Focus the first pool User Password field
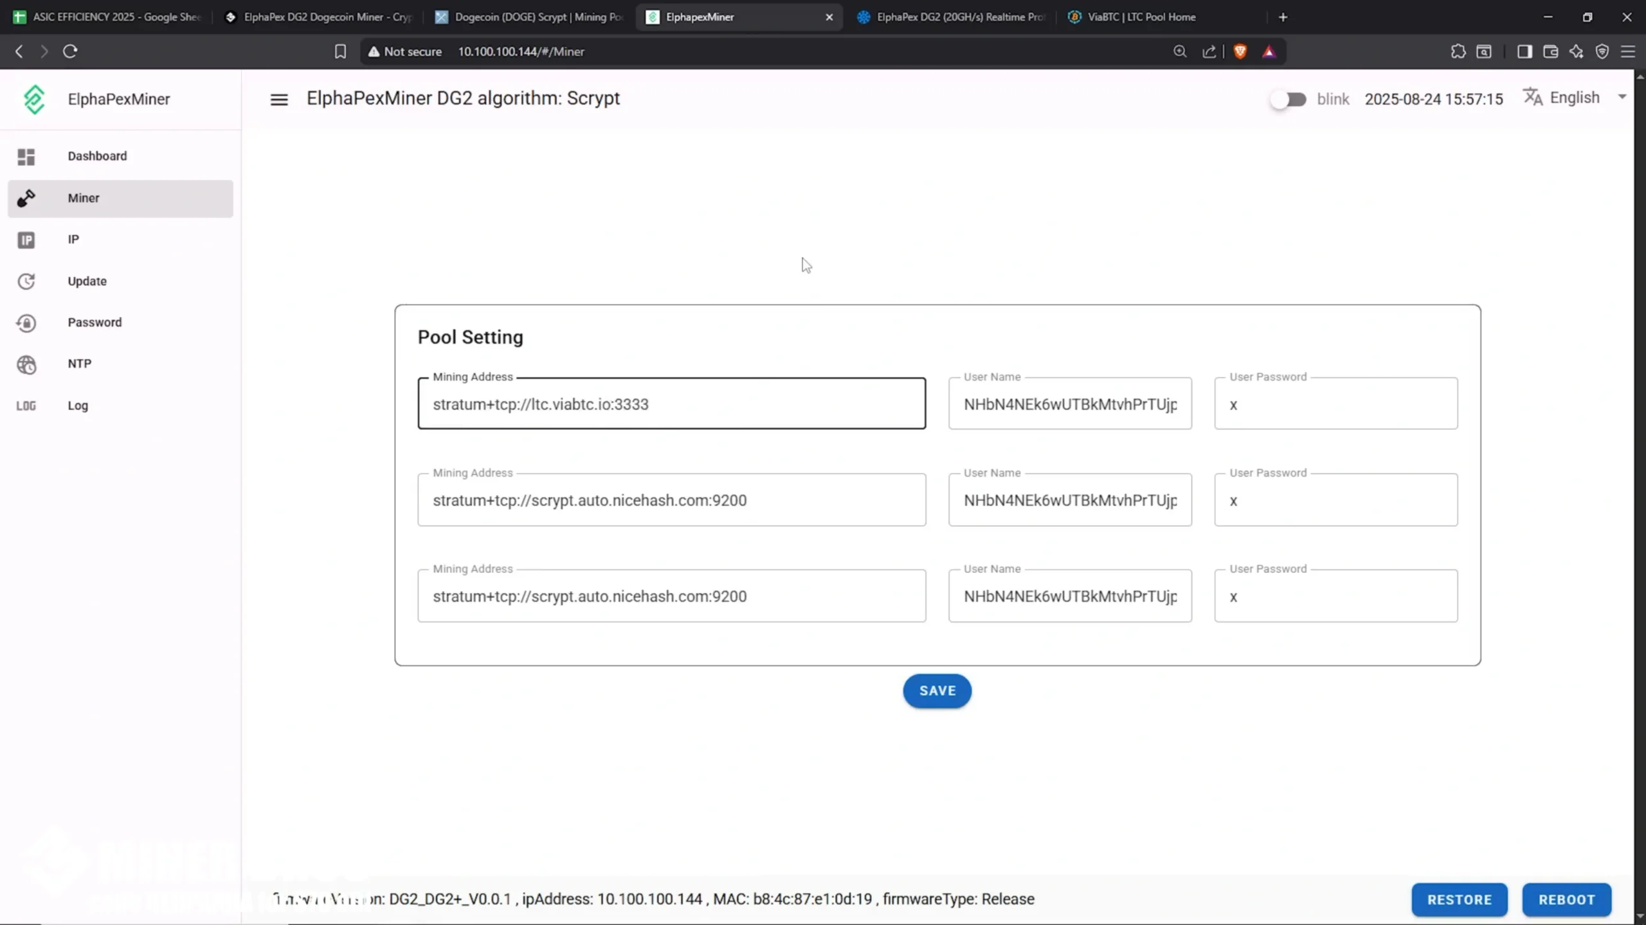The image size is (1646, 925). click(1336, 404)
